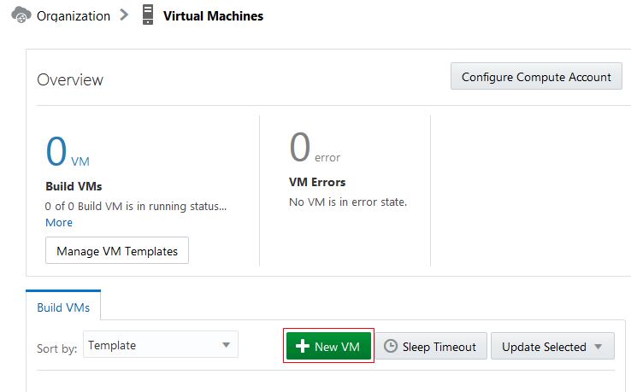Select the zero VM count
The height and width of the screenshot is (392, 631).
(x=56, y=151)
